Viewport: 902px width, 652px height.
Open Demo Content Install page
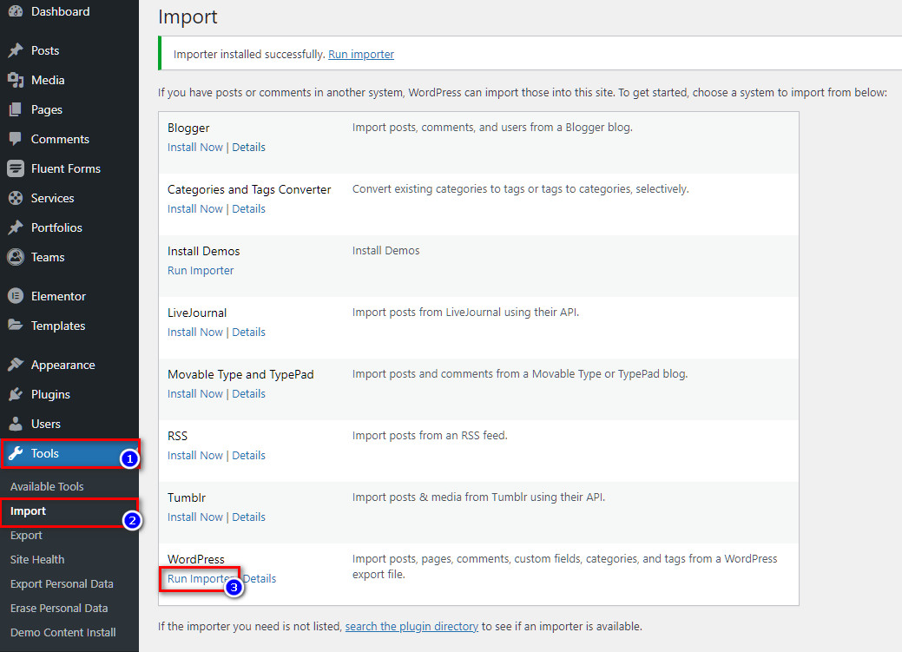pyautogui.click(x=63, y=632)
